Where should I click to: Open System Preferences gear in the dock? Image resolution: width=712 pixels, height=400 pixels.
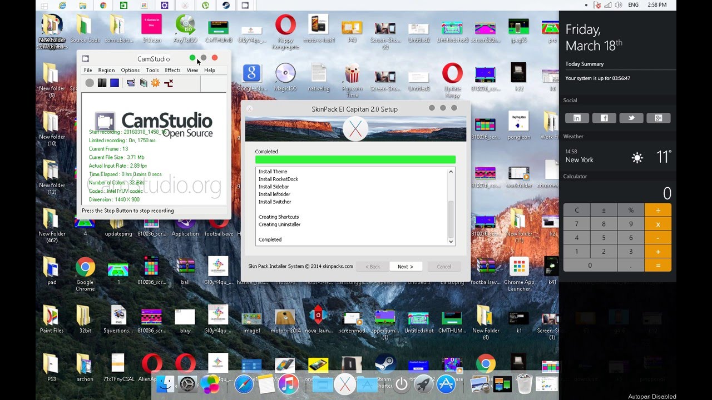point(187,384)
